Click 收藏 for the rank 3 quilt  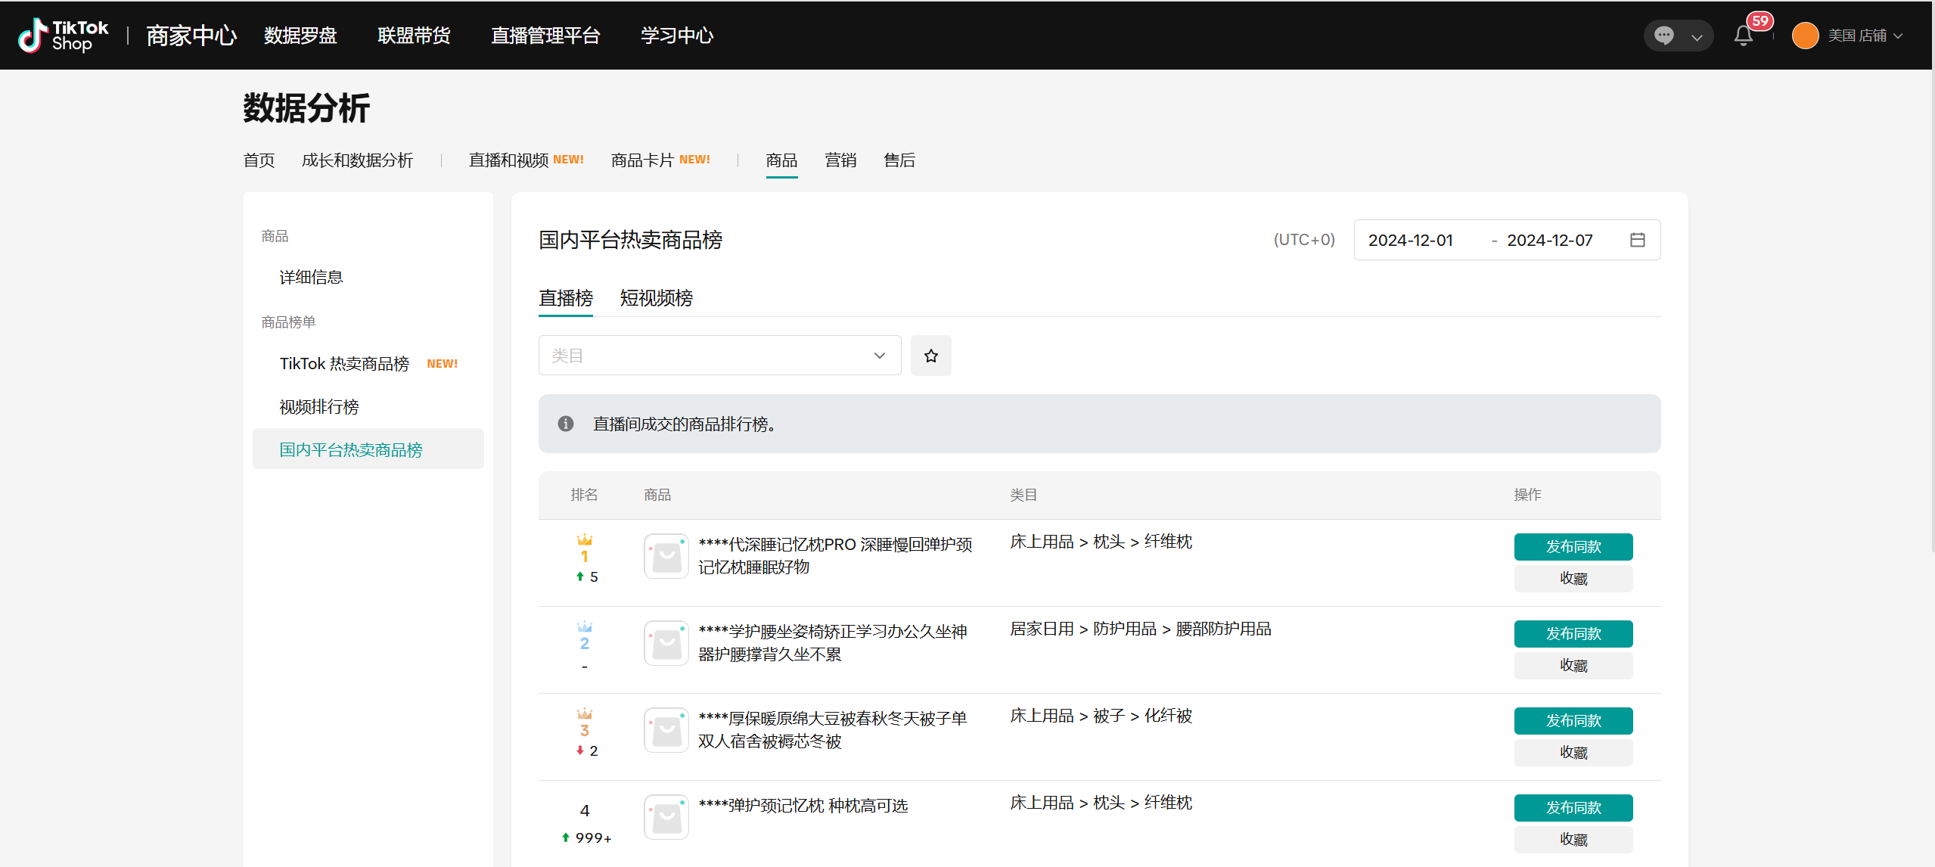tap(1573, 752)
